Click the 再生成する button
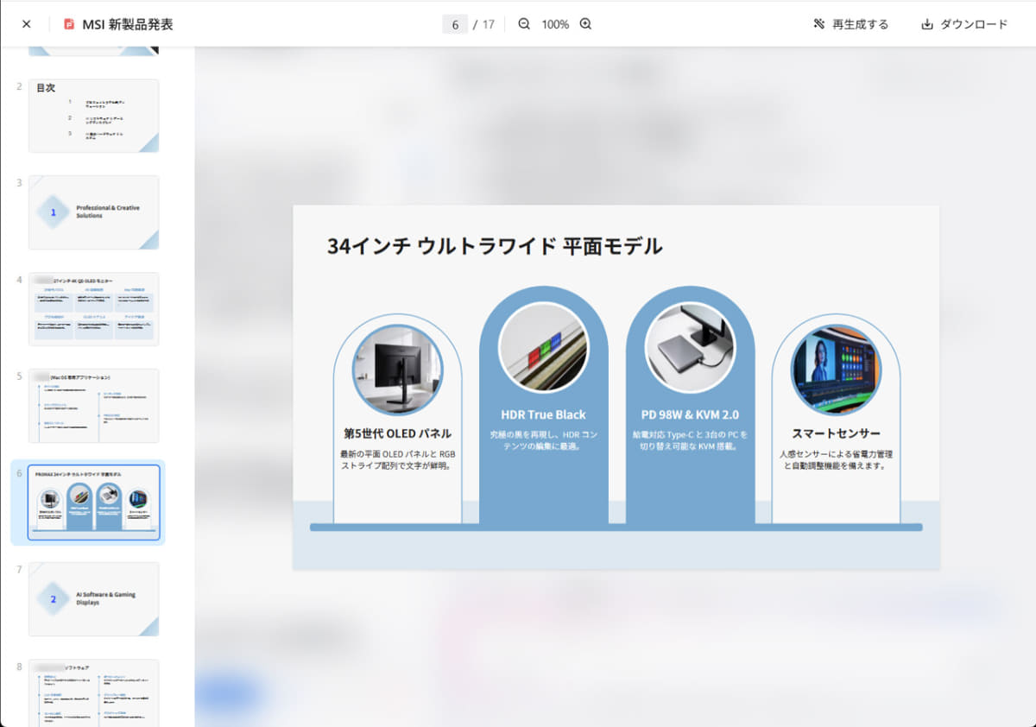The width and height of the screenshot is (1036, 727). pos(850,24)
